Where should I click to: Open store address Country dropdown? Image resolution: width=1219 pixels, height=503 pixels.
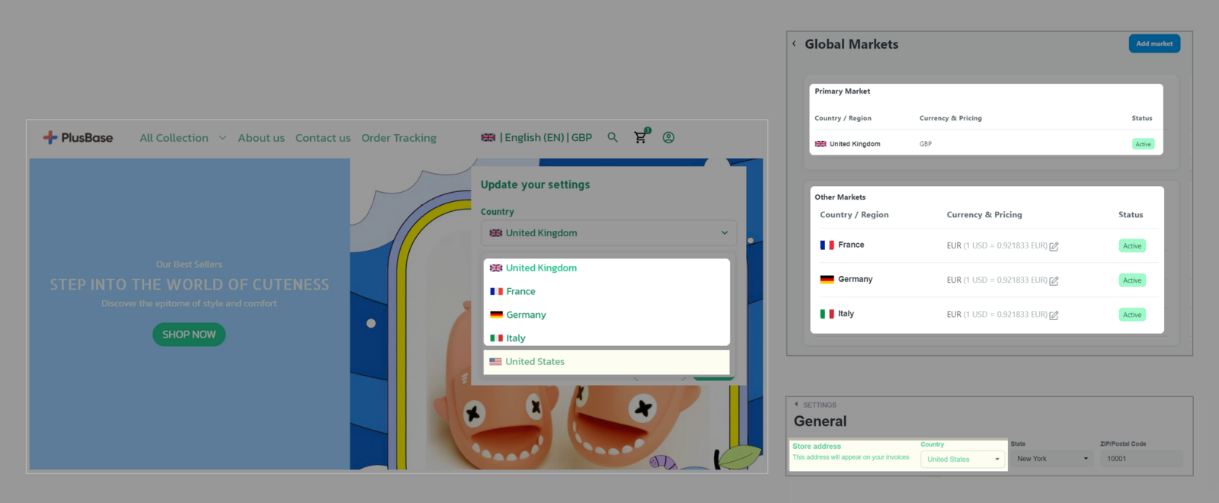[963, 460]
